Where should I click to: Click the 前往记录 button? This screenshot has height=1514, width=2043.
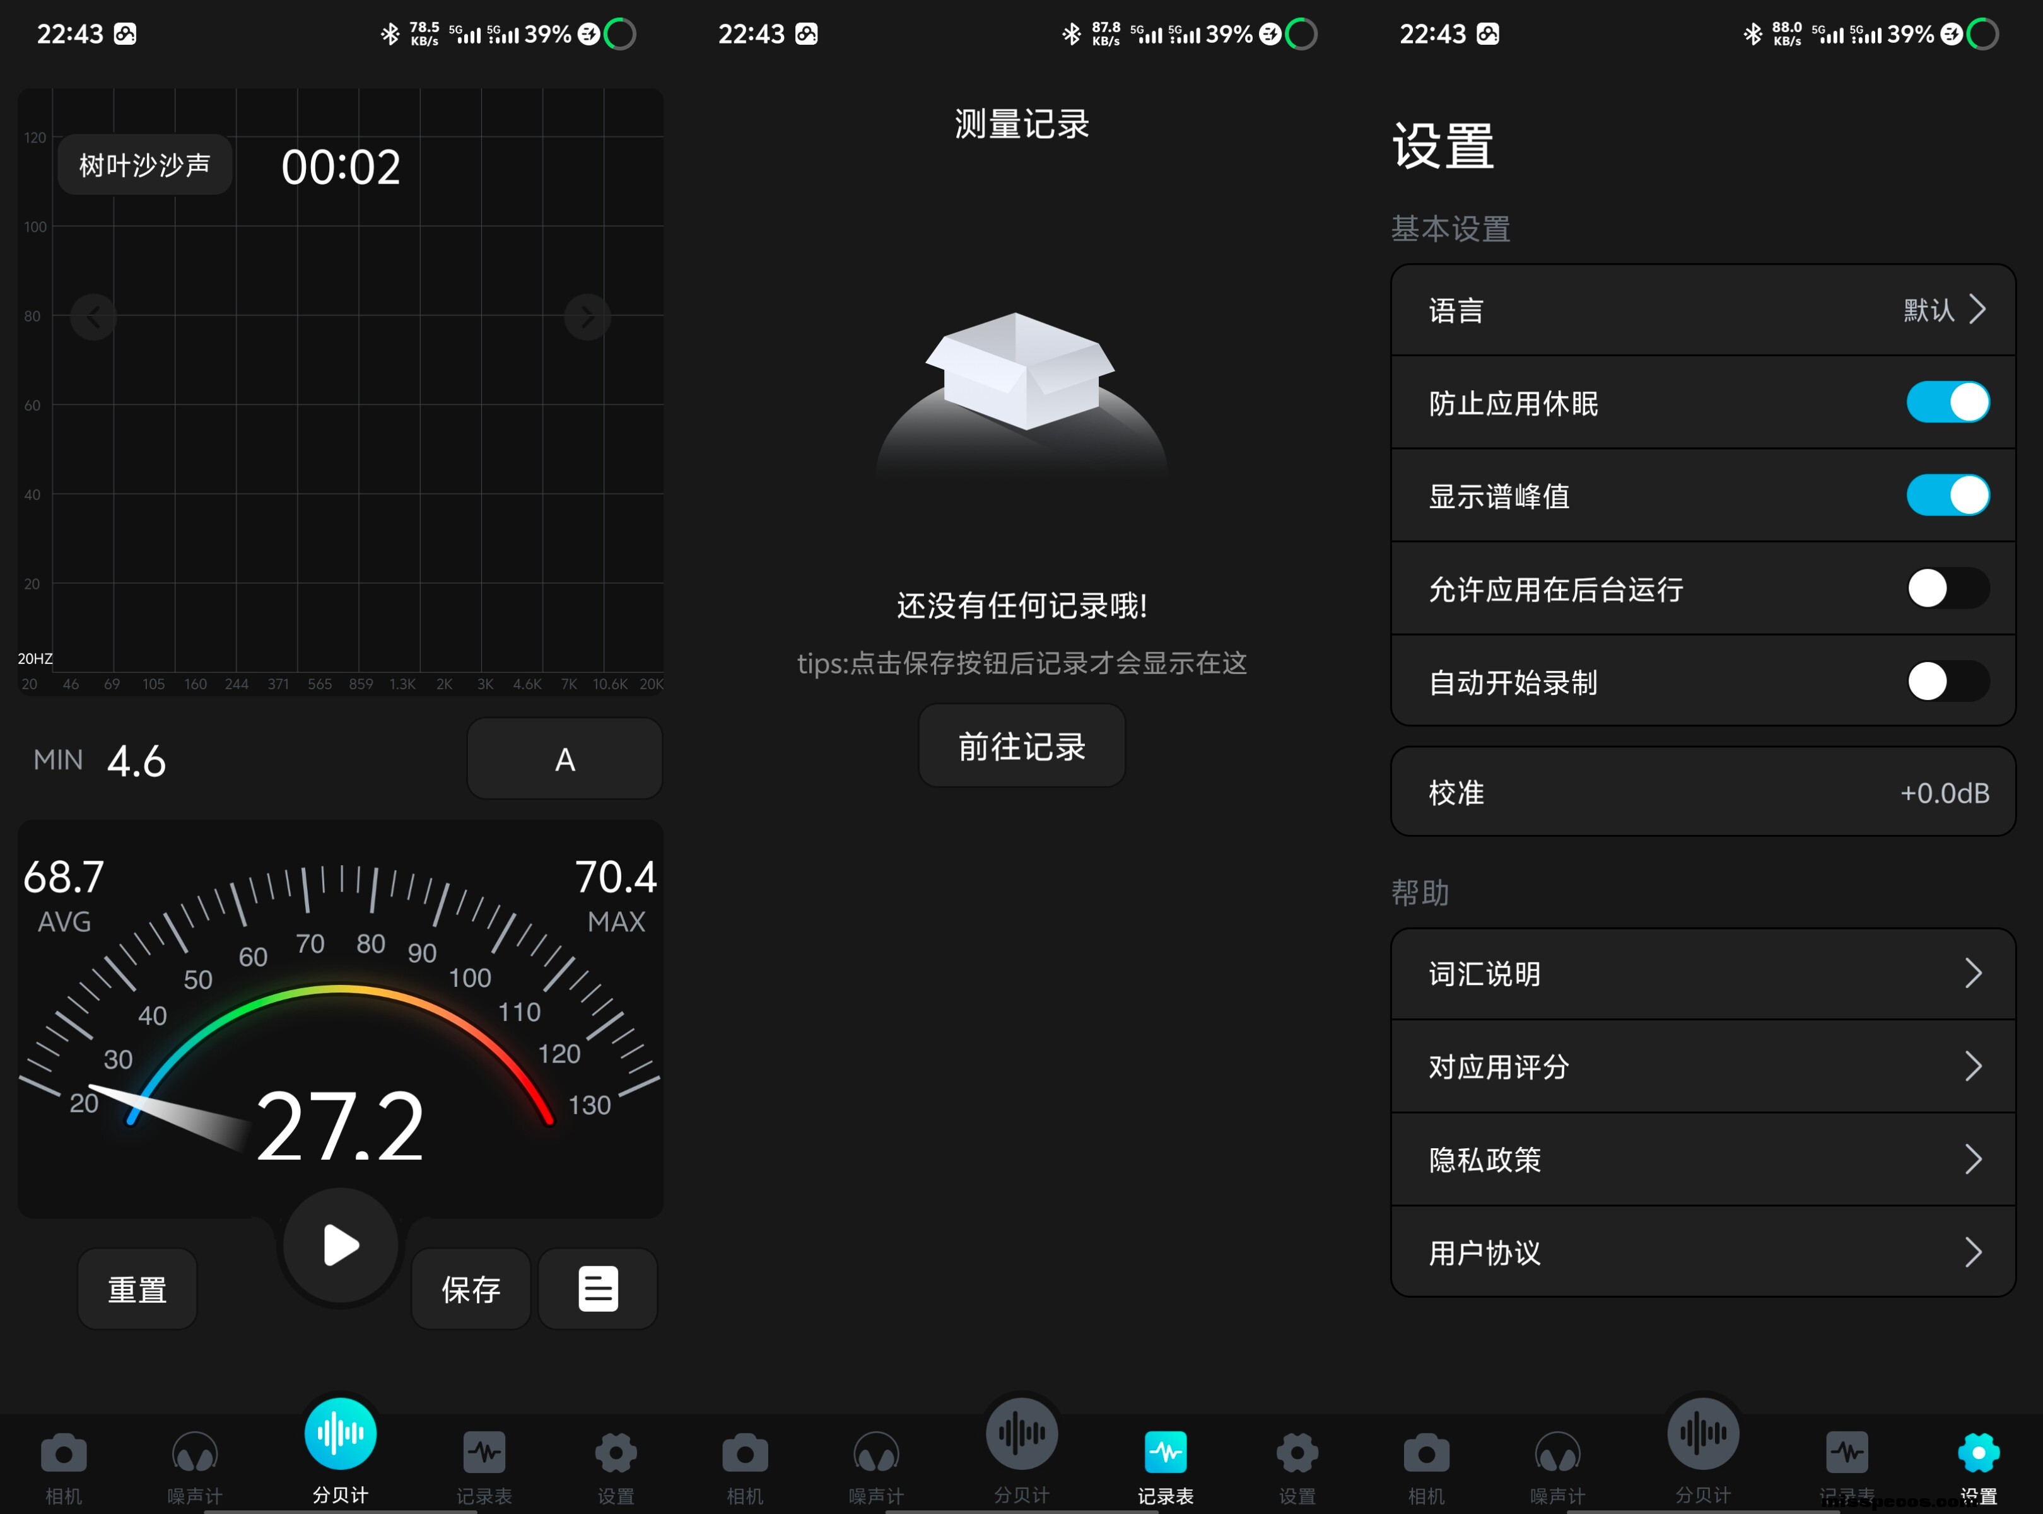1021,746
